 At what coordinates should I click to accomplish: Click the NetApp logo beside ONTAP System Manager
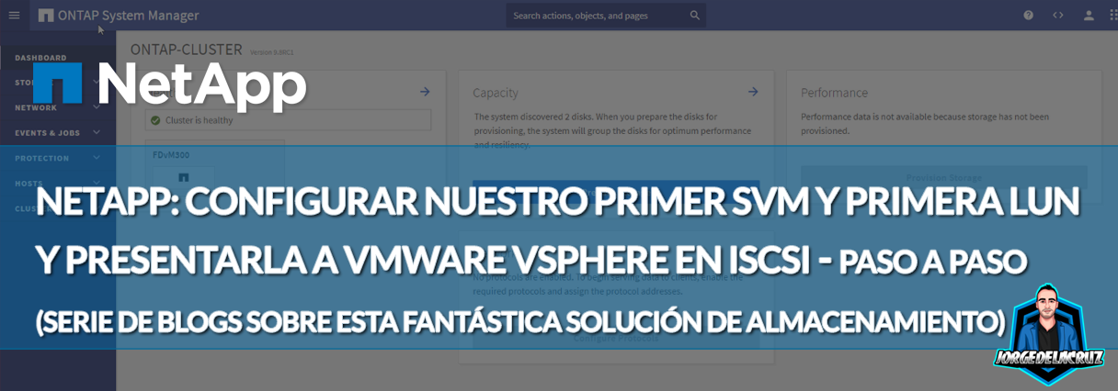click(x=47, y=16)
